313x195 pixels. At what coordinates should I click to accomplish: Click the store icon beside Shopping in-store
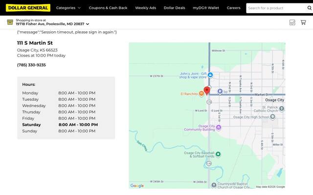[10, 22]
